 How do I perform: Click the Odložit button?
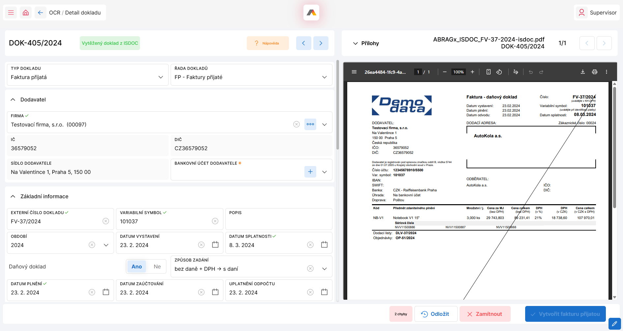(x=436, y=314)
